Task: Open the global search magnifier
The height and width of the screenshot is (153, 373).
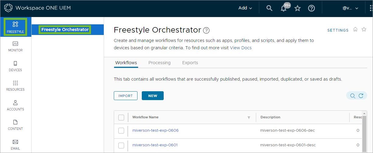Action: 269,8
